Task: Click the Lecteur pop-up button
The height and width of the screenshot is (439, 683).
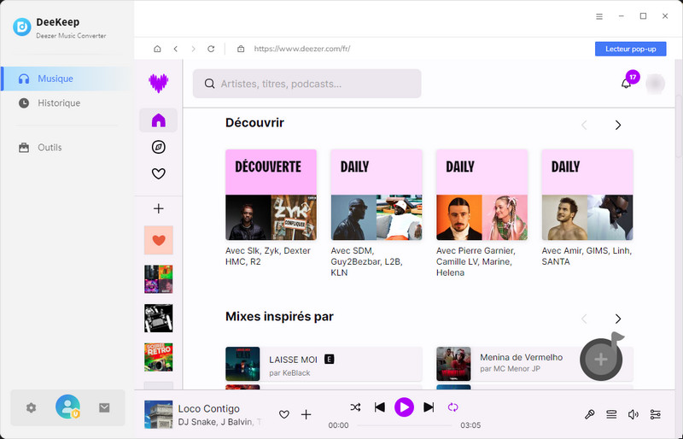Action: point(630,49)
